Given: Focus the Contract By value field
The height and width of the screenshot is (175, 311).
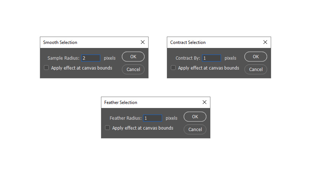Looking at the screenshot, I should (x=211, y=58).
